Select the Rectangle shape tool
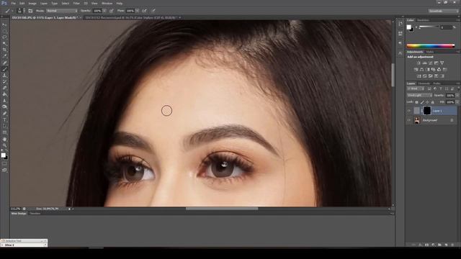This screenshot has height=259, width=461. (x=4, y=132)
